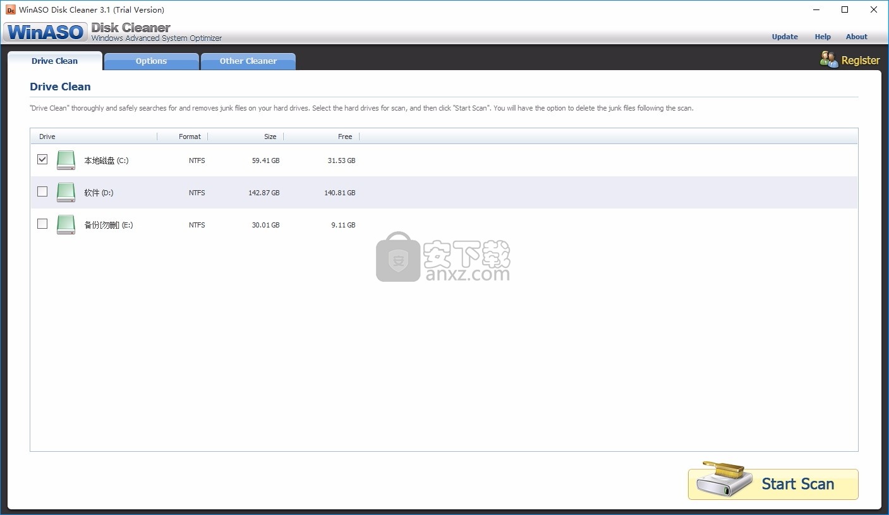The image size is (889, 515).
Task: Switch to the Other Cleaner tab
Action: (248, 61)
